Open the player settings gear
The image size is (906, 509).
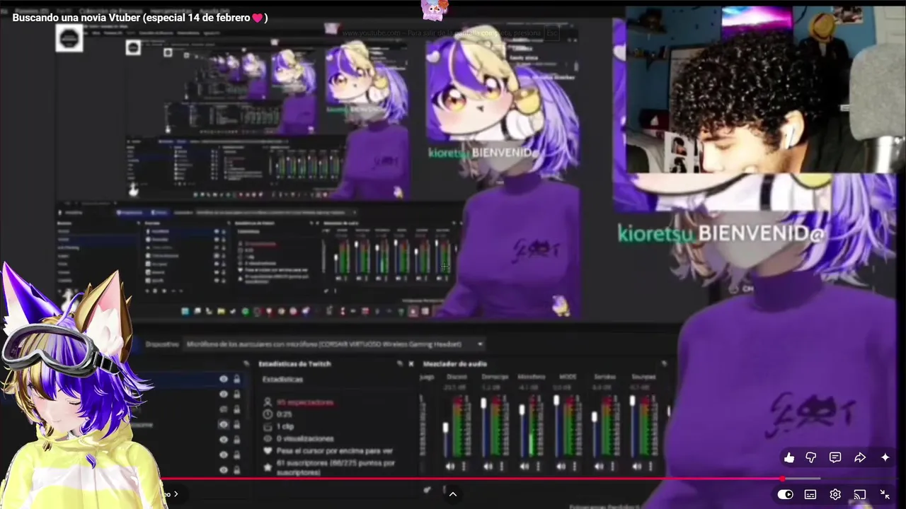[835, 495]
